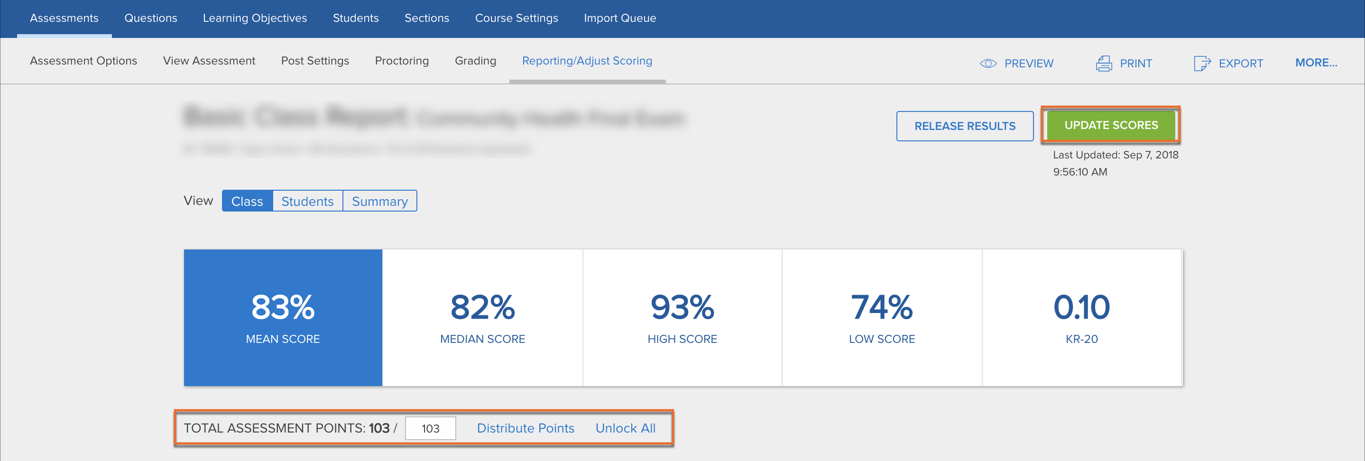The image size is (1365, 461).
Task: Open the MORE... options menu
Action: (x=1316, y=63)
